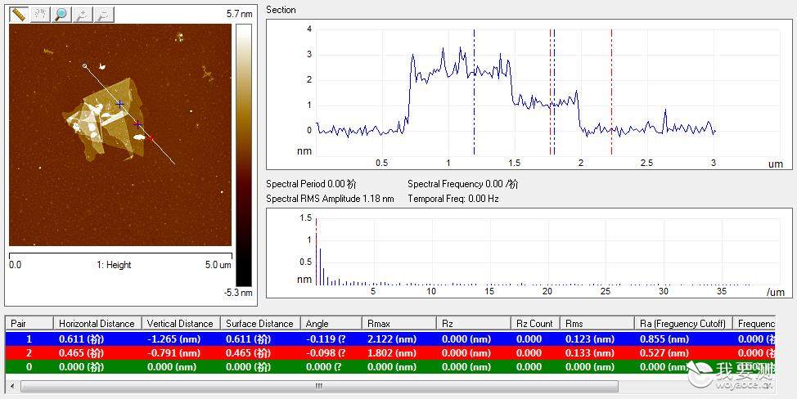Click the white circle start of section line
797x399 pixels.
tap(85, 65)
